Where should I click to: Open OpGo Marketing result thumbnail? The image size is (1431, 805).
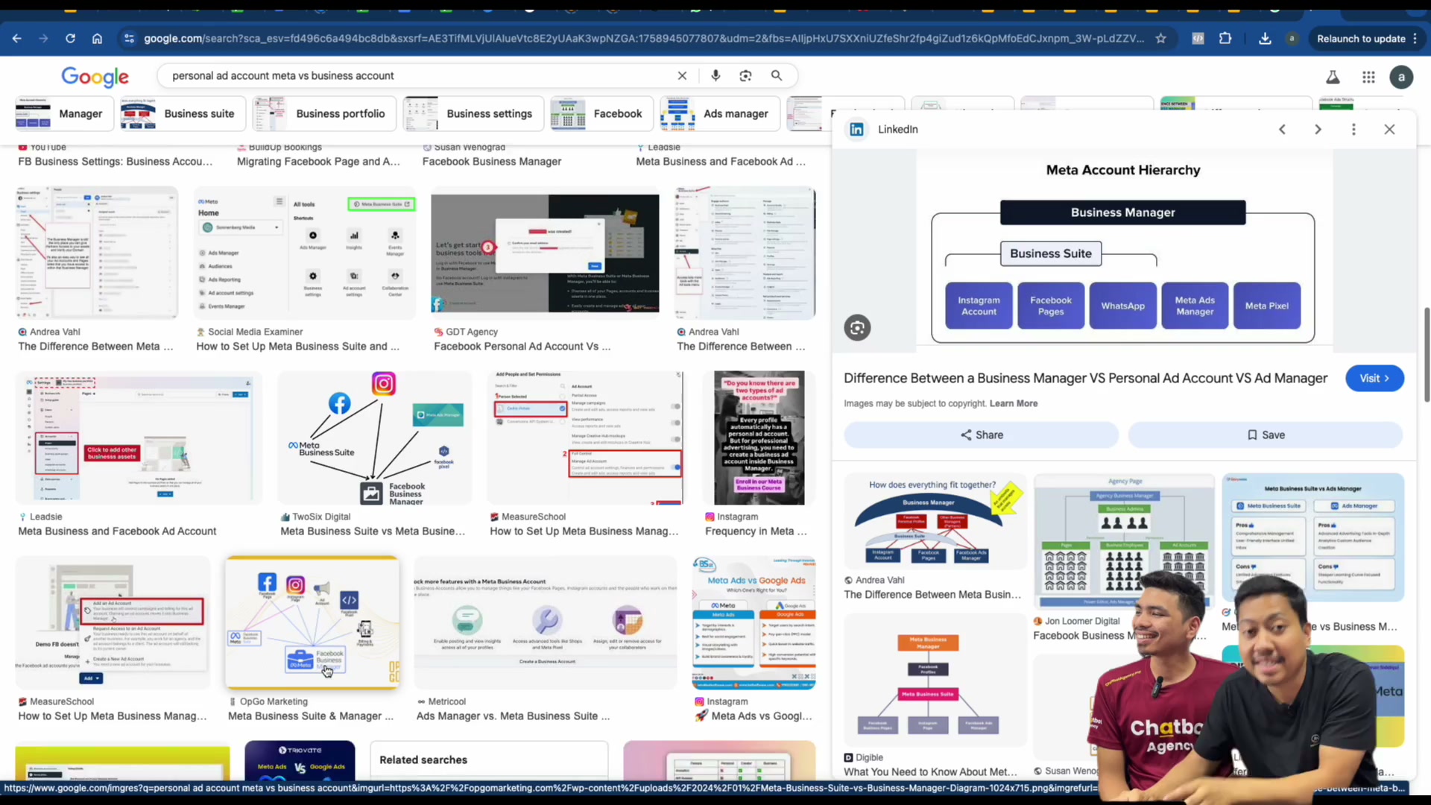(x=312, y=622)
